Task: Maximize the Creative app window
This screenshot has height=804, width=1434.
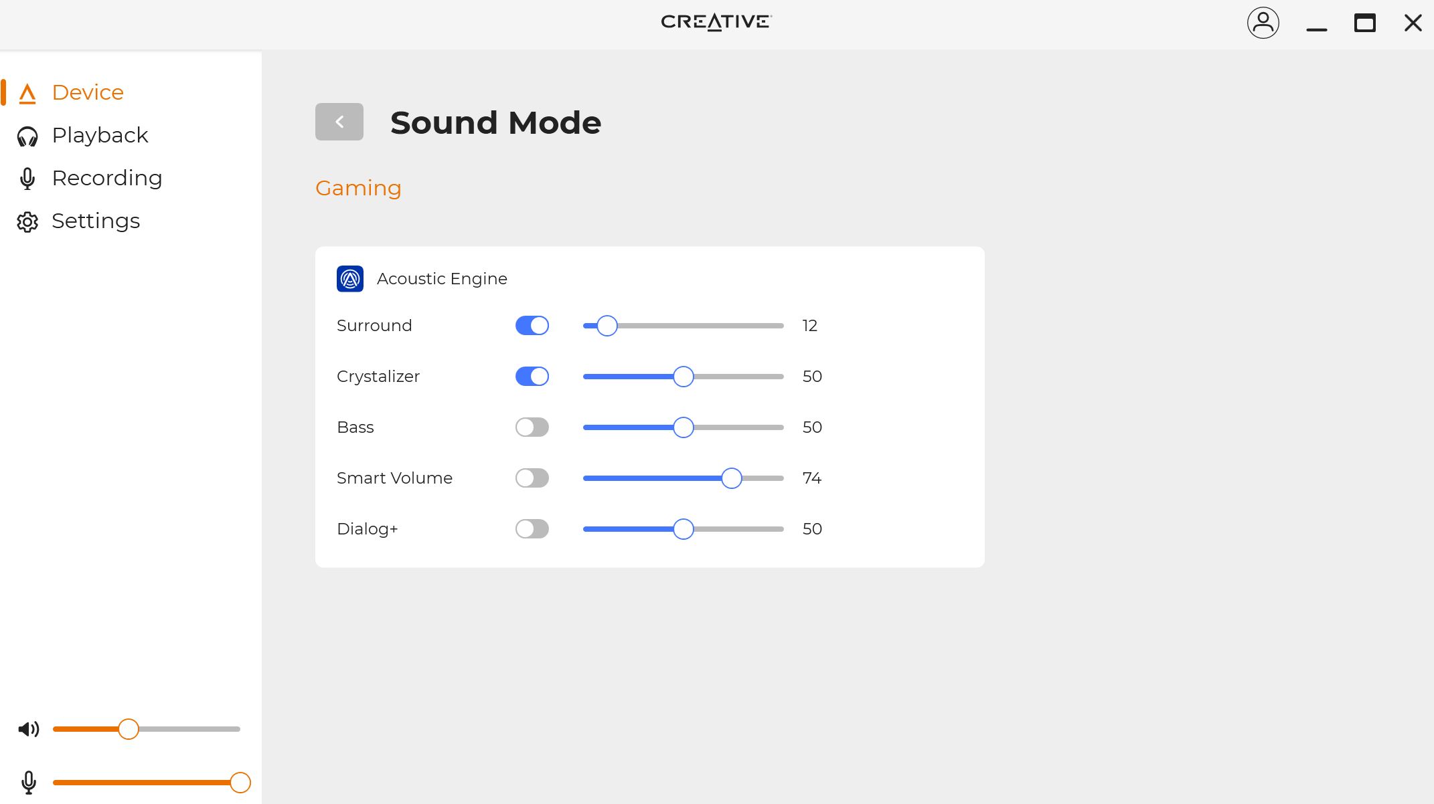Action: pos(1364,23)
